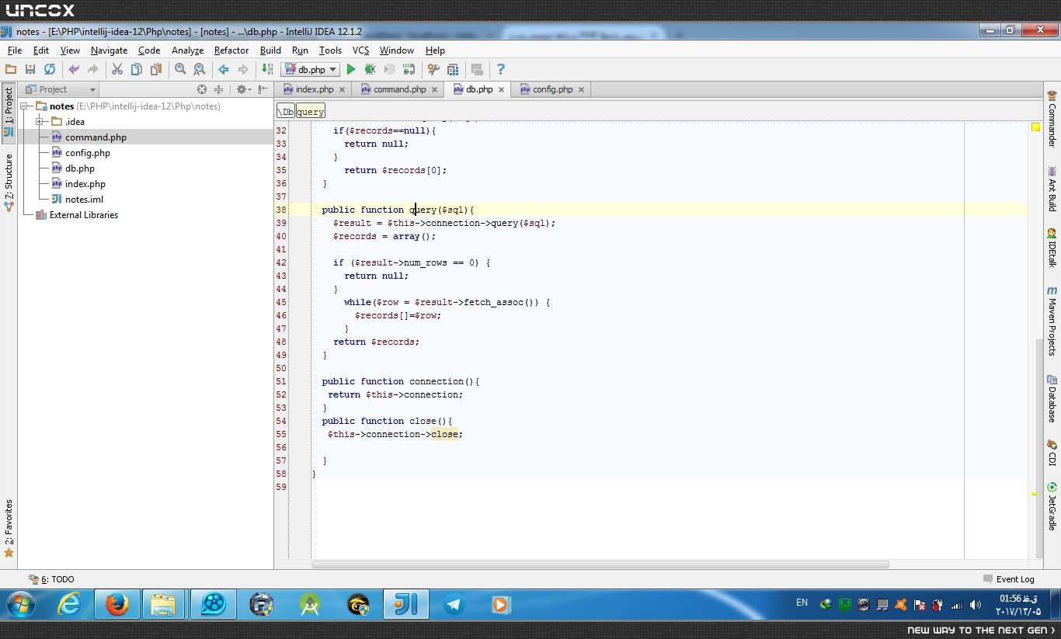The height and width of the screenshot is (639, 1061).
Task: Select db.php in the project tree
Action: coord(80,168)
